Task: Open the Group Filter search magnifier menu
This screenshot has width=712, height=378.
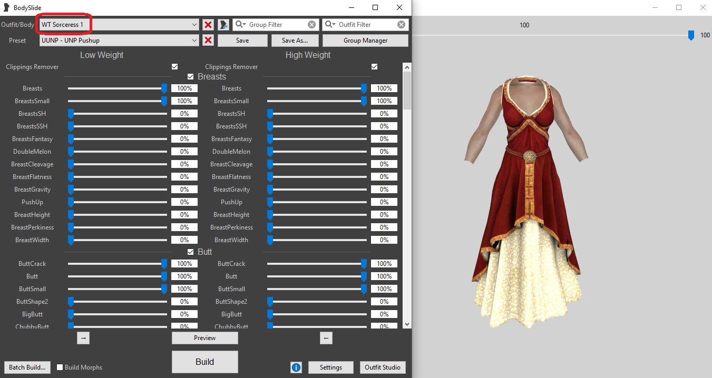Action: (x=241, y=25)
